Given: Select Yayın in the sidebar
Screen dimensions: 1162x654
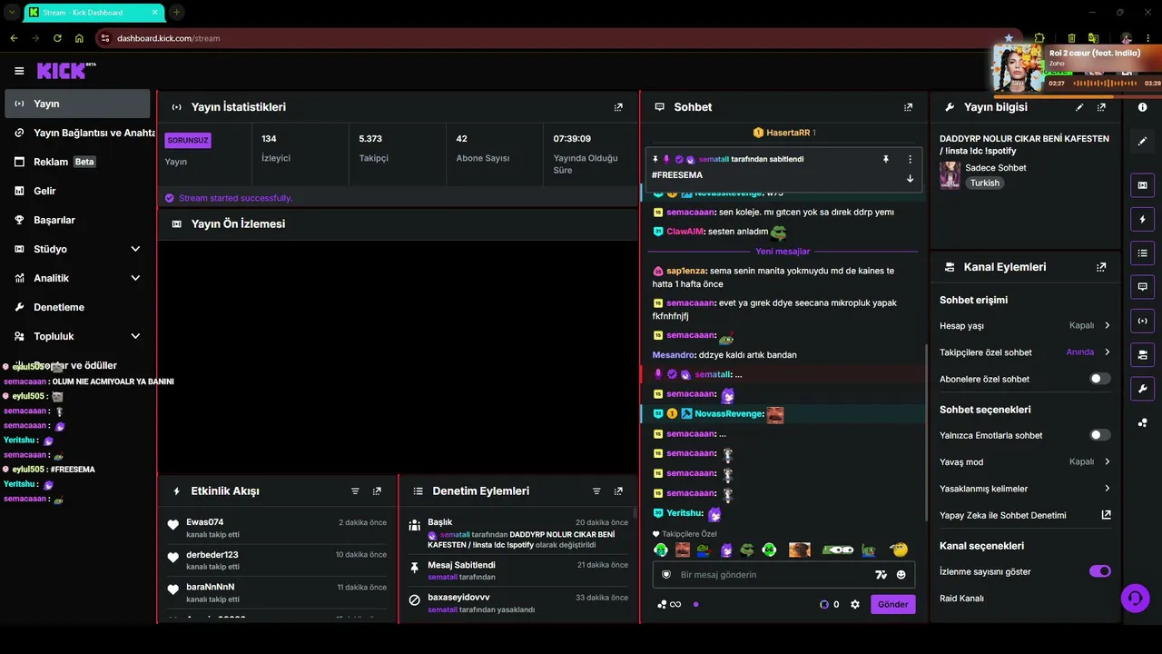Looking at the screenshot, I should pyautogui.click(x=77, y=104).
